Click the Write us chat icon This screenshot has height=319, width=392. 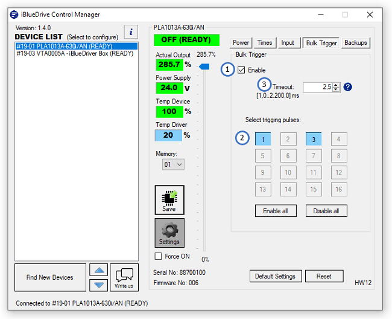coord(124,277)
